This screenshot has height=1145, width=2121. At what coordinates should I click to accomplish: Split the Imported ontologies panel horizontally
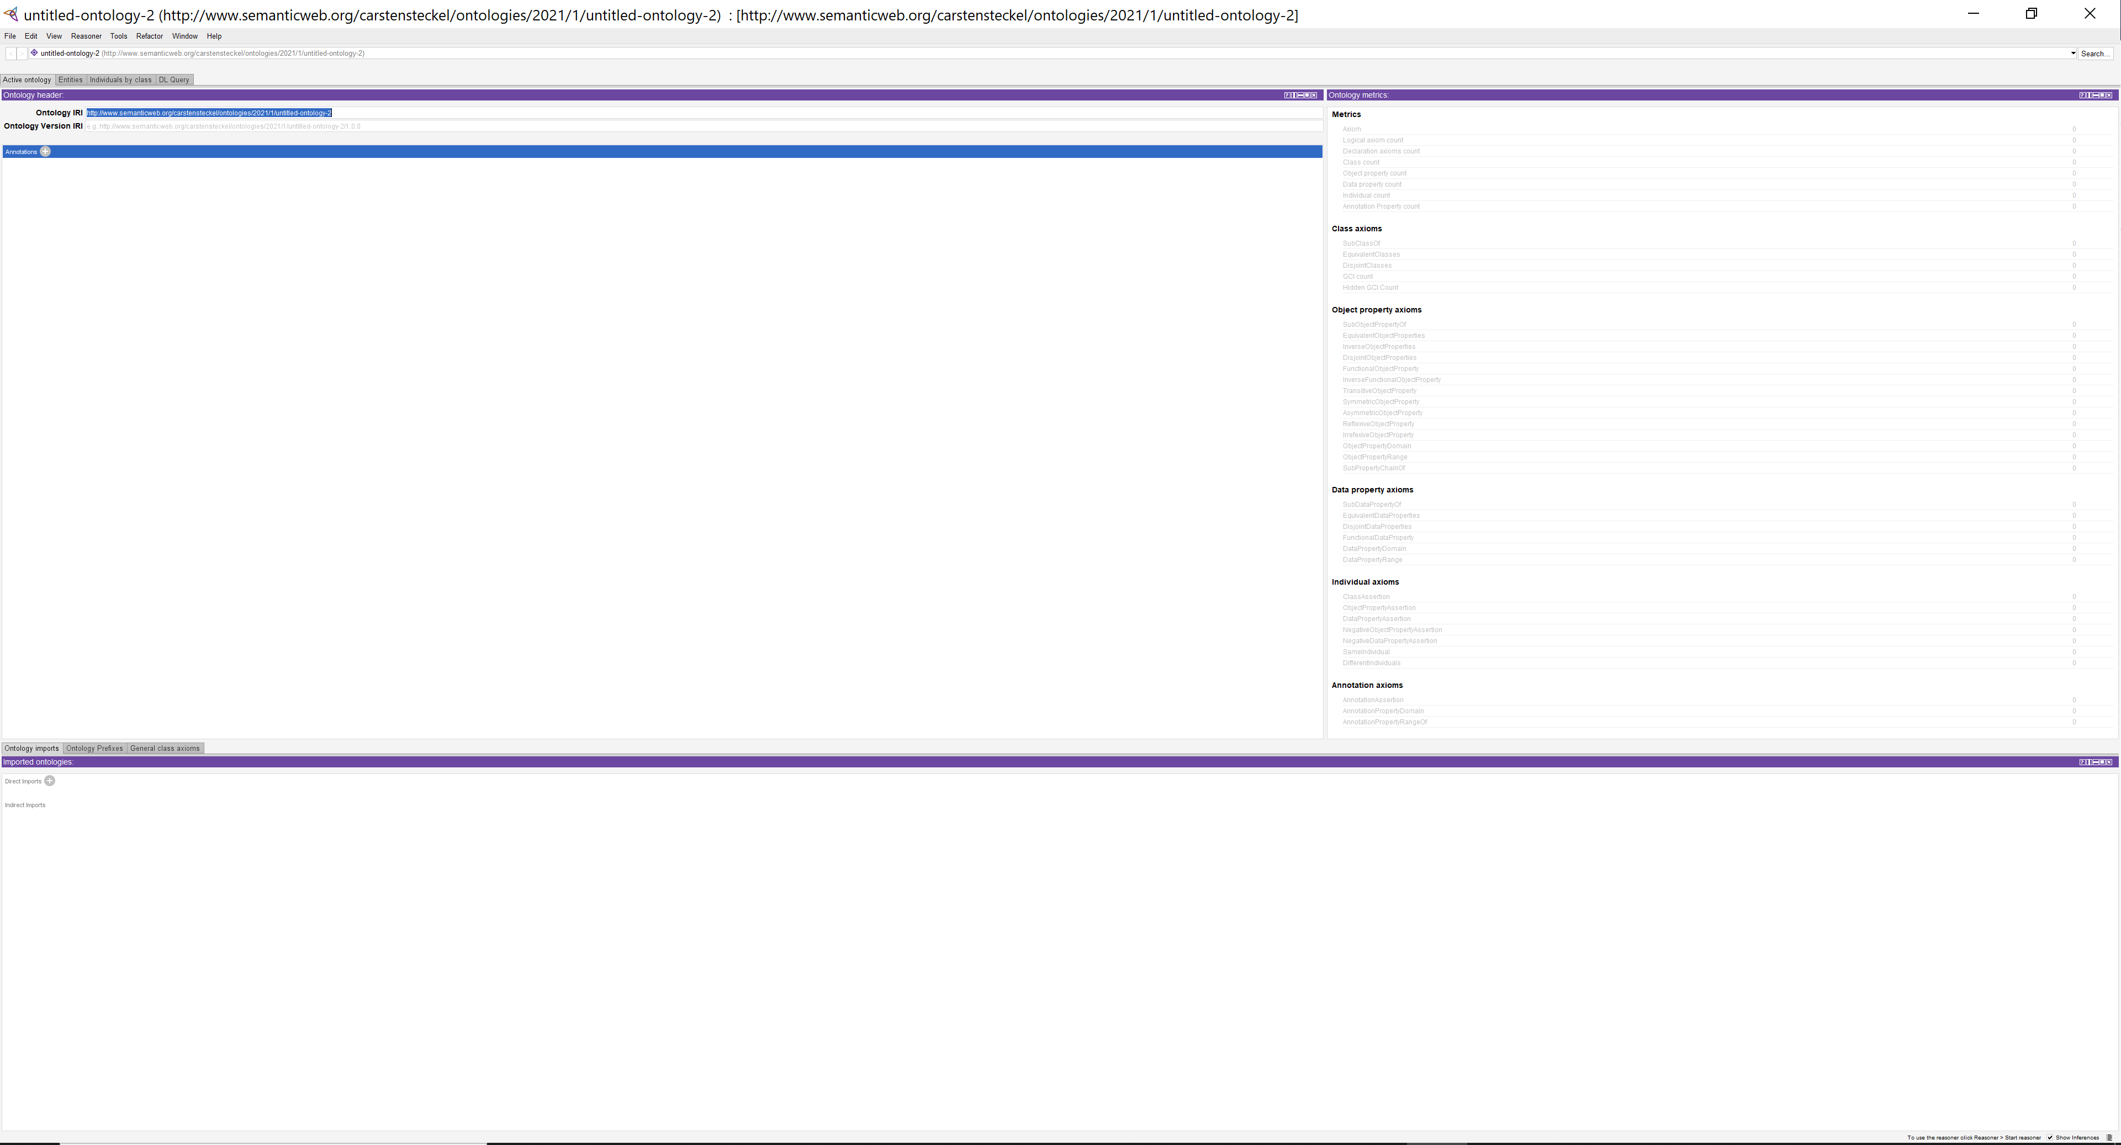pyautogui.click(x=2096, y=762)
